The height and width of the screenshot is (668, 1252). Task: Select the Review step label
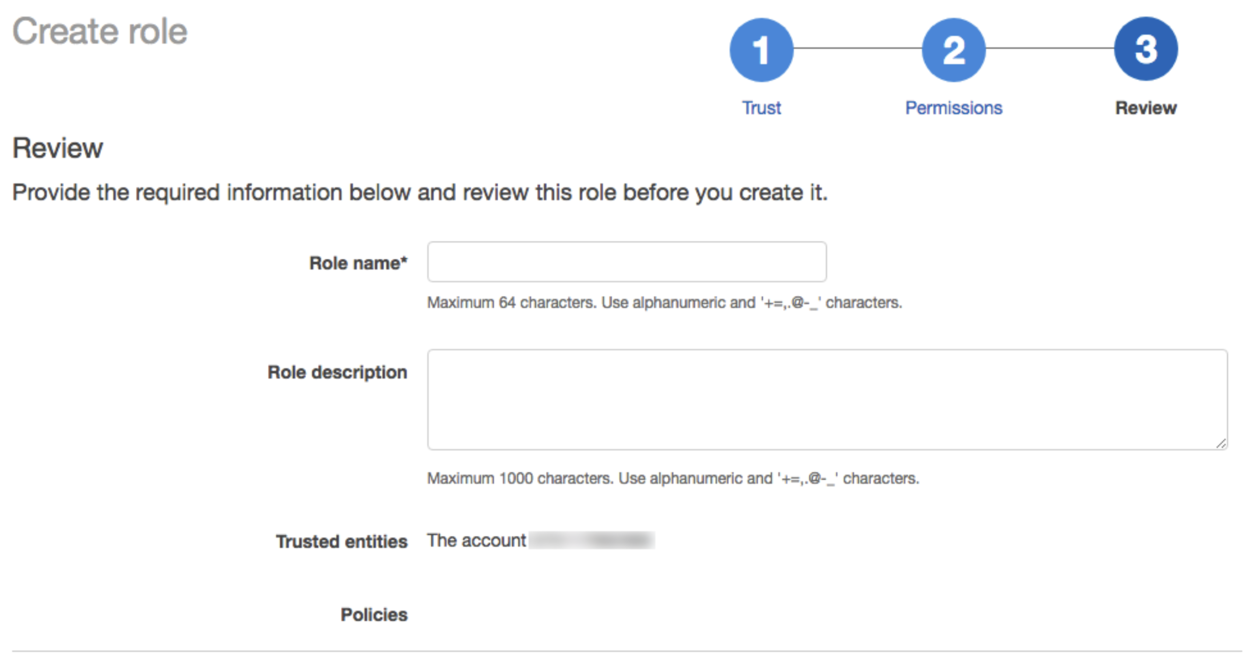pyautogui.click(x=1145, y=108)
